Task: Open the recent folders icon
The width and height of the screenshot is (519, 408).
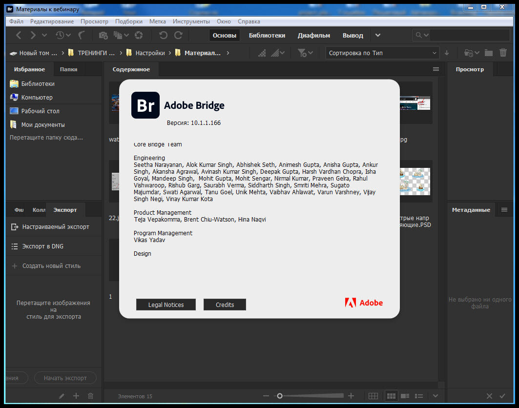Action: coord(468,53)
